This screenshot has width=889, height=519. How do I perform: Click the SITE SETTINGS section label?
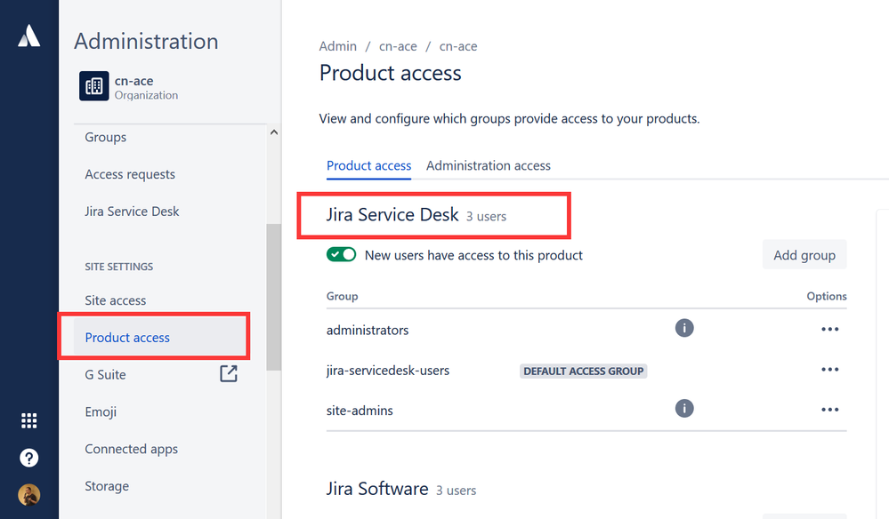(119, 267)
